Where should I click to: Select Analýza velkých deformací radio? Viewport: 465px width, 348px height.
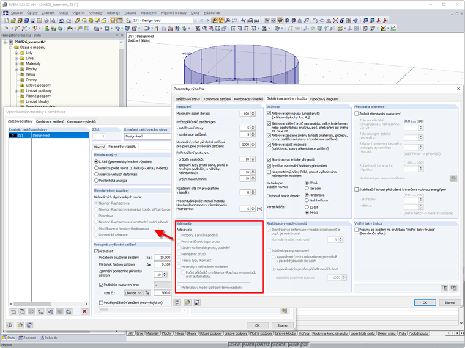(x=96, y=174)
